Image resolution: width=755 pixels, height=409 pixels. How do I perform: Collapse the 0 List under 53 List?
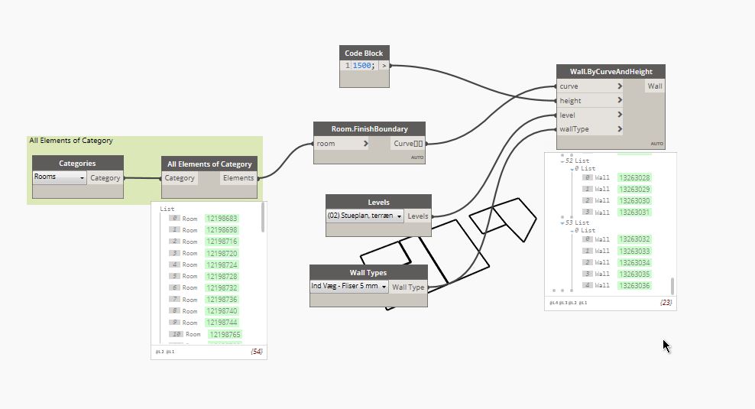(x=572, y=231)
